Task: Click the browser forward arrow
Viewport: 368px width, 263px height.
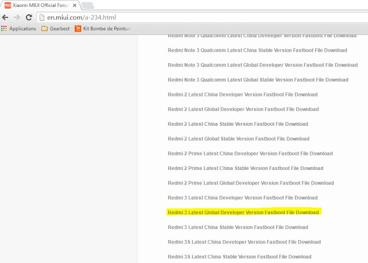Action: (17, 17)
